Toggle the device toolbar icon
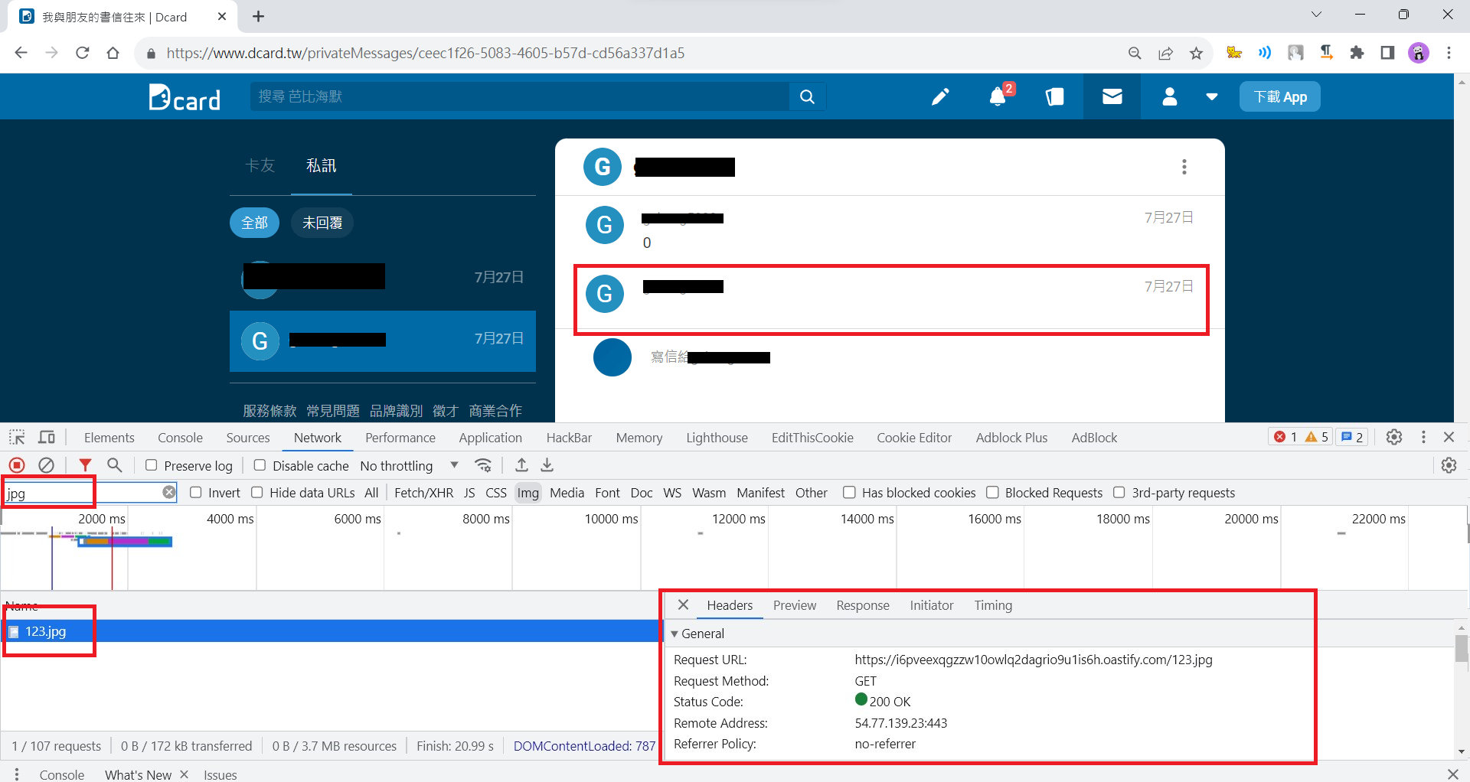The width and height of the screenshot is (1470, 782). [47, 437]
